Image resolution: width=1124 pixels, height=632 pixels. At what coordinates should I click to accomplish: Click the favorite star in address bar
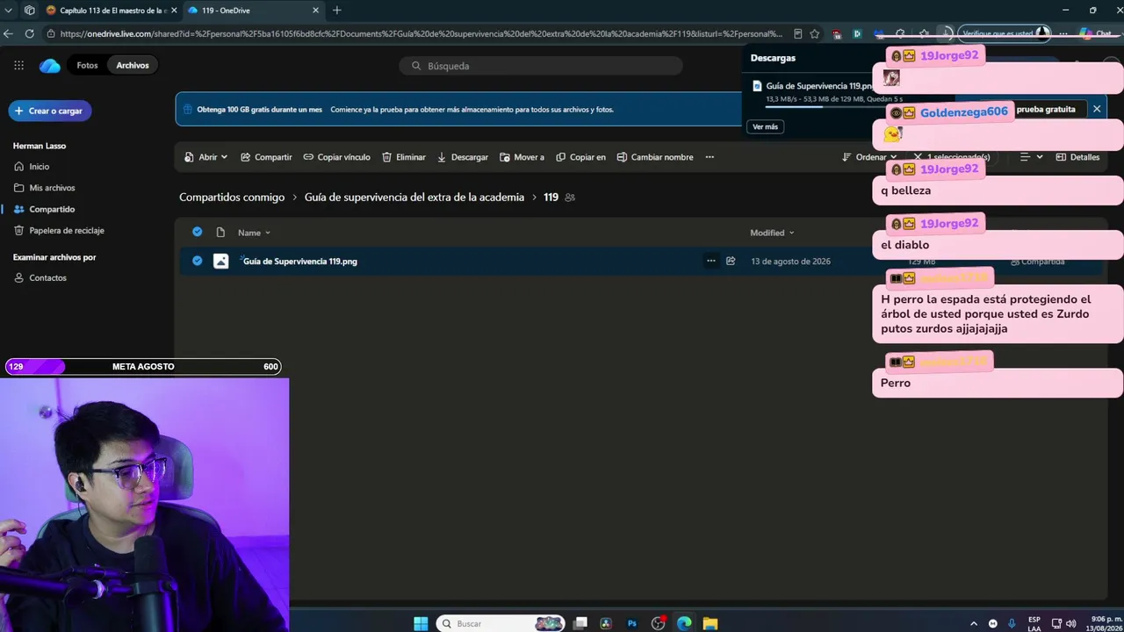(815, 33)
